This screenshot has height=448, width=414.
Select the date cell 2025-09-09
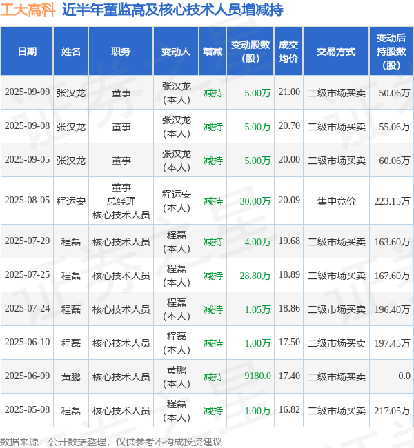27,92
